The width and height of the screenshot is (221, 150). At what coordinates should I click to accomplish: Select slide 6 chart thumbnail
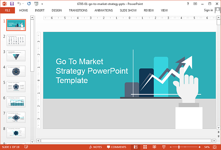(x=16, y=102)
